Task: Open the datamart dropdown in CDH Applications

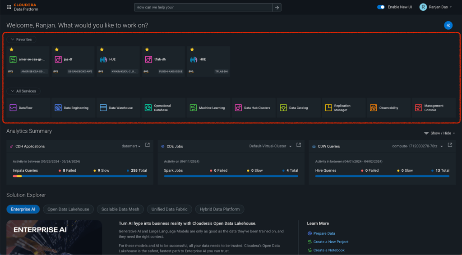Action: click(131, 146)
